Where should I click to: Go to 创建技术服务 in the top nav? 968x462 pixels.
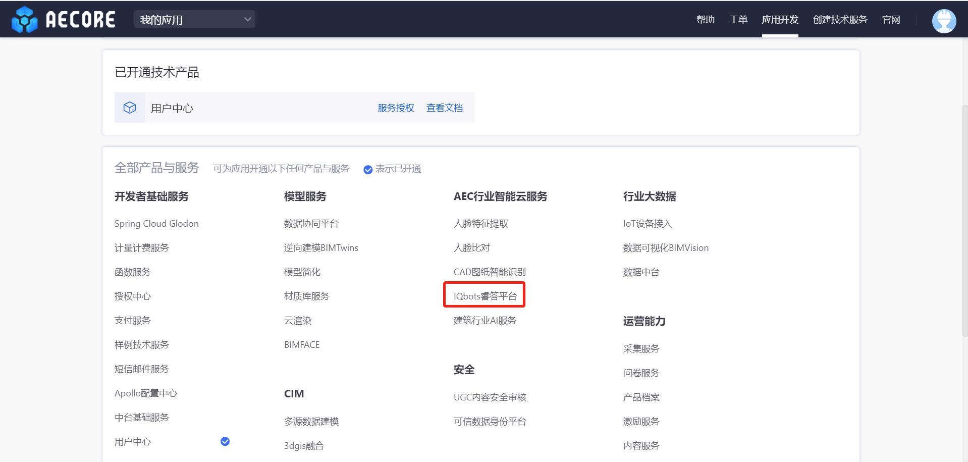coord(840,20)
